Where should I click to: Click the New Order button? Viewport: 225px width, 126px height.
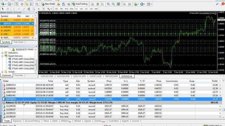[x=49, y=4]
